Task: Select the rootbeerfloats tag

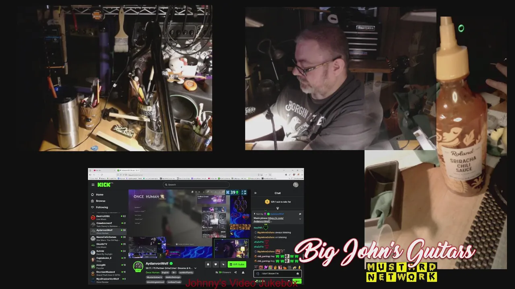Action: click(x=174, y=282)
